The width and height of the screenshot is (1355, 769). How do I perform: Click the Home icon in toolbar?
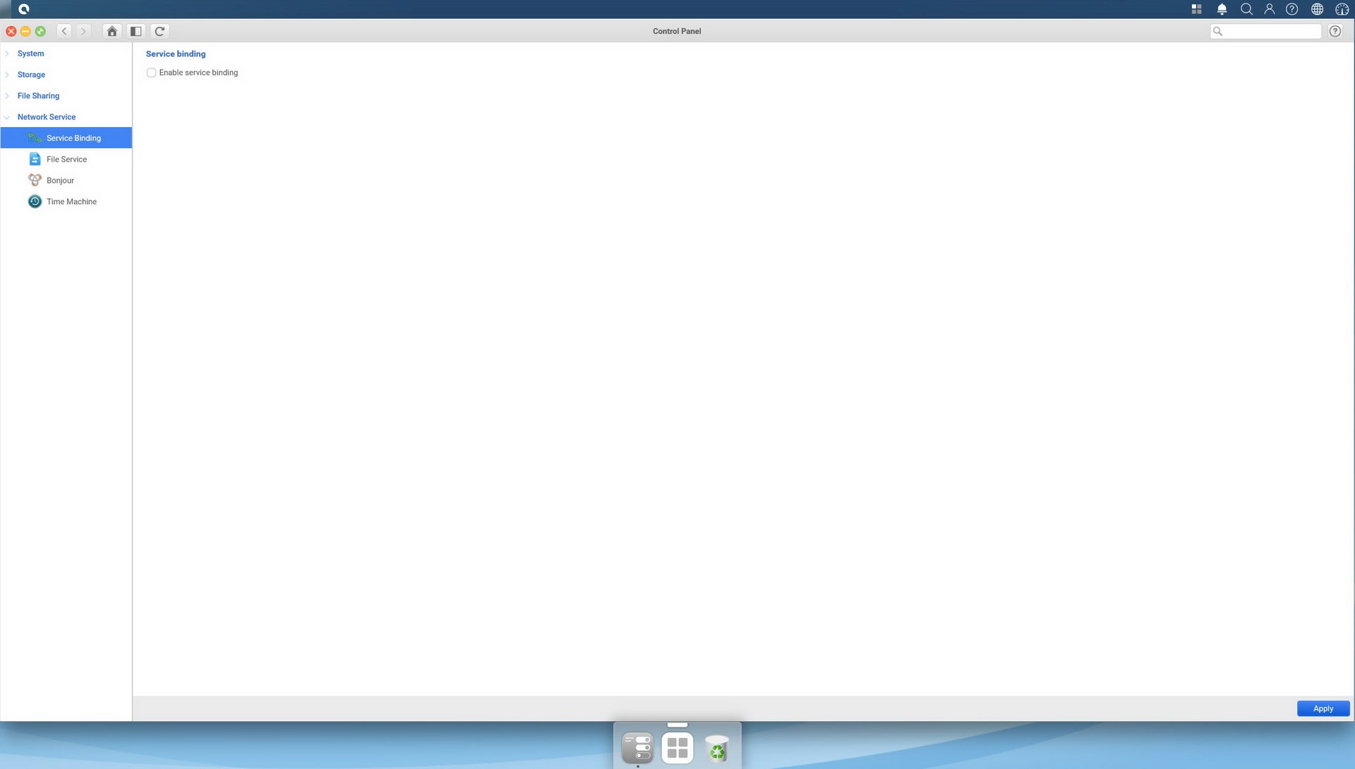point(112,31)
